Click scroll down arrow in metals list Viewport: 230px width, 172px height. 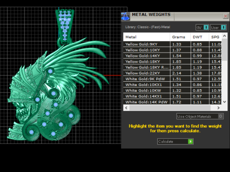point(225,102)
